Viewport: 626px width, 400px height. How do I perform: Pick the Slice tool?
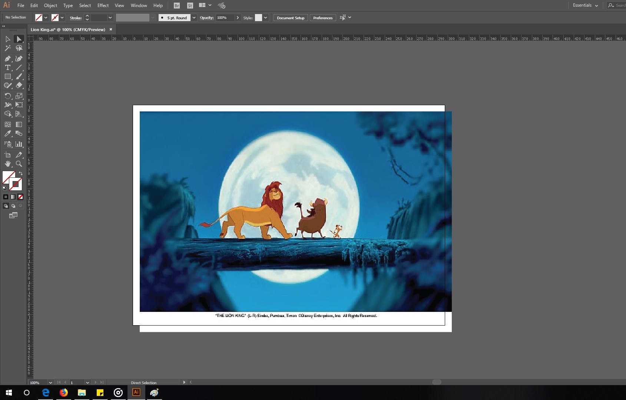[19, 155]
